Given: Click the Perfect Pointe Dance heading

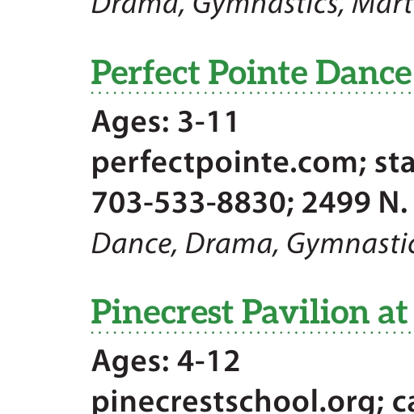Looking at the screenshot, I should pyautogui.click(x=252, y=74).
